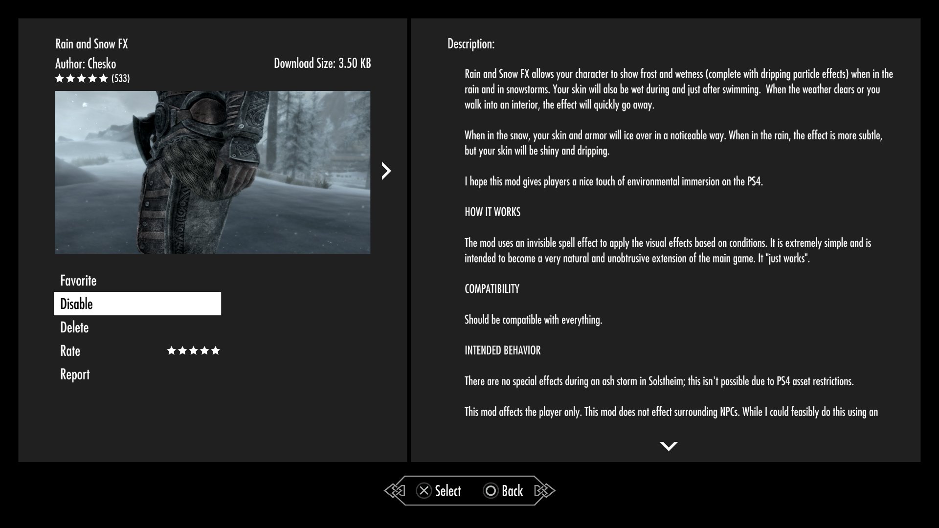Select the Rate menu item
The image size is (939, 528).
point(70,350)
